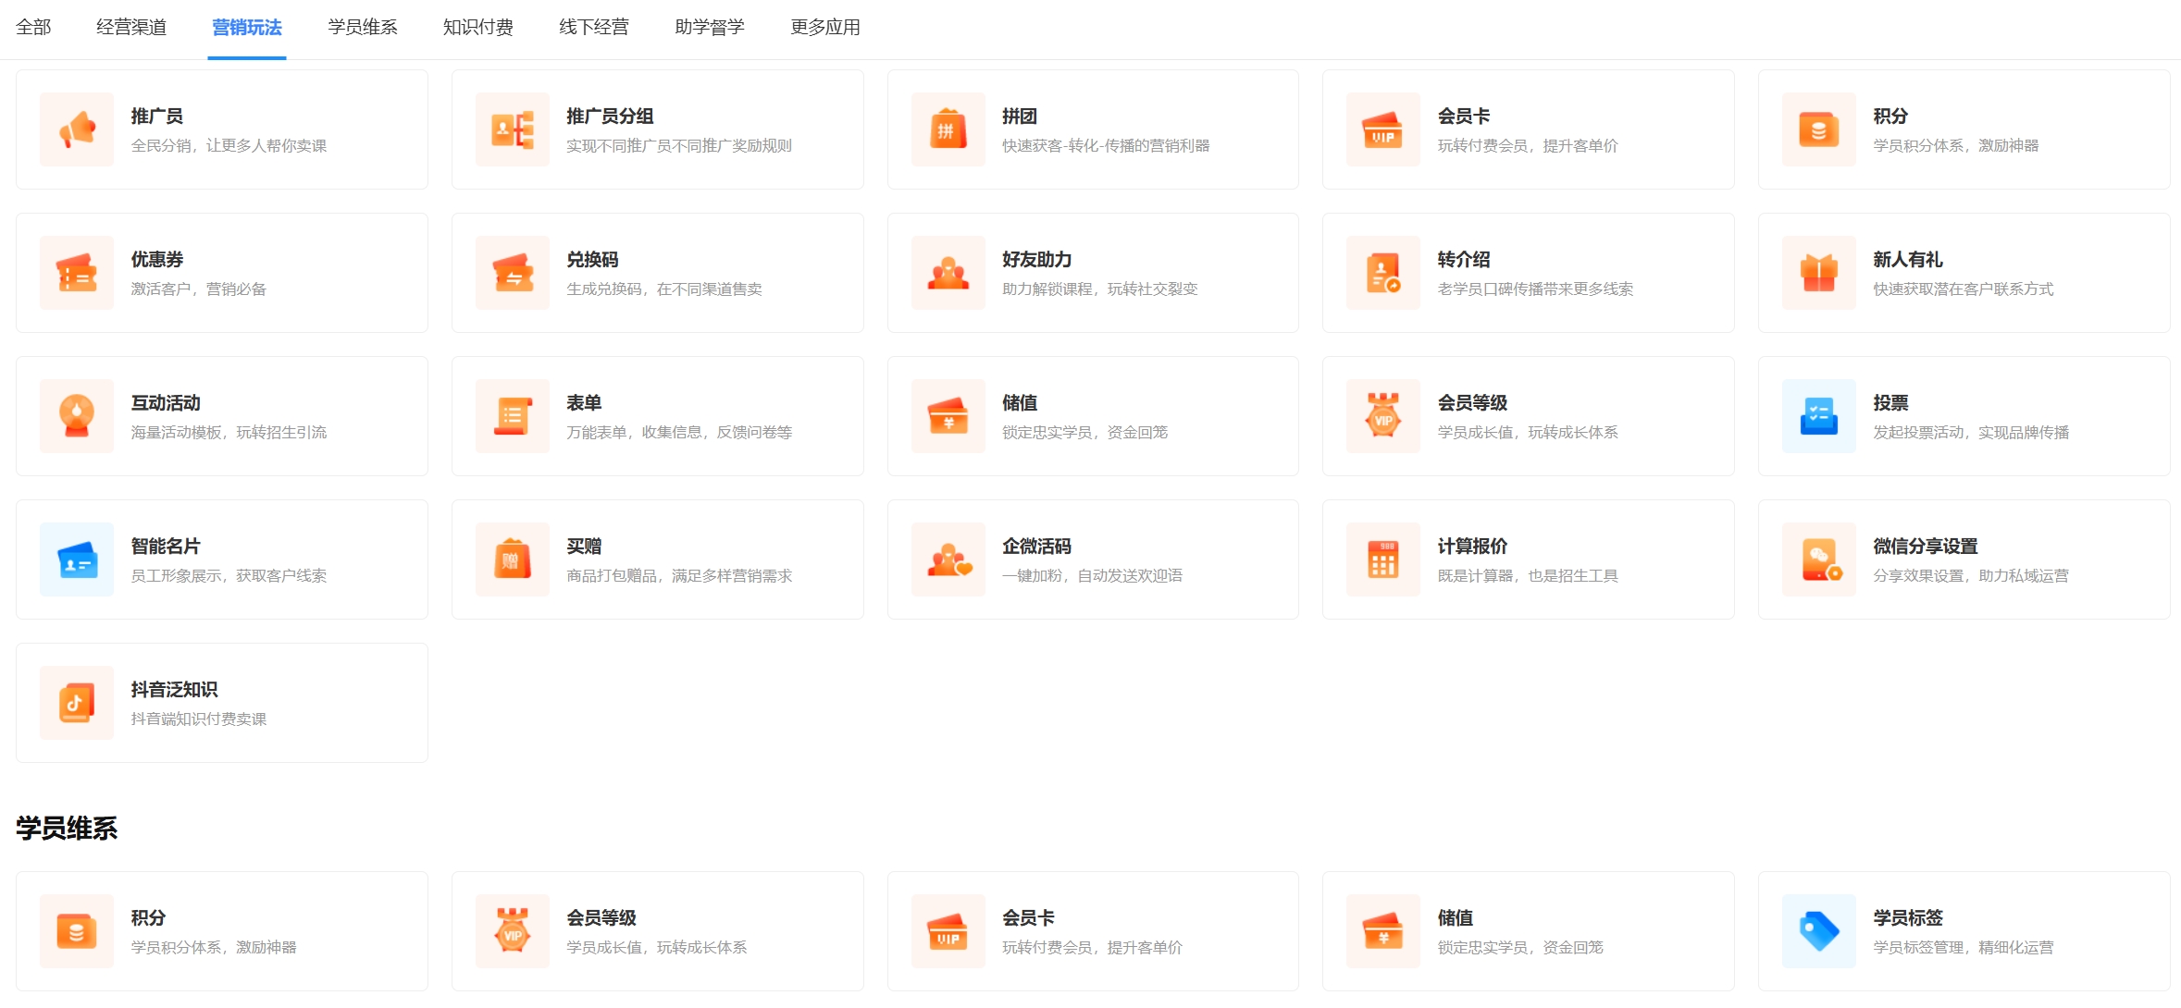The height and width of the screenshot is (1008, 2181).
Task: Open 储值 card in 学员维系 section
Action: point(1527,931)
